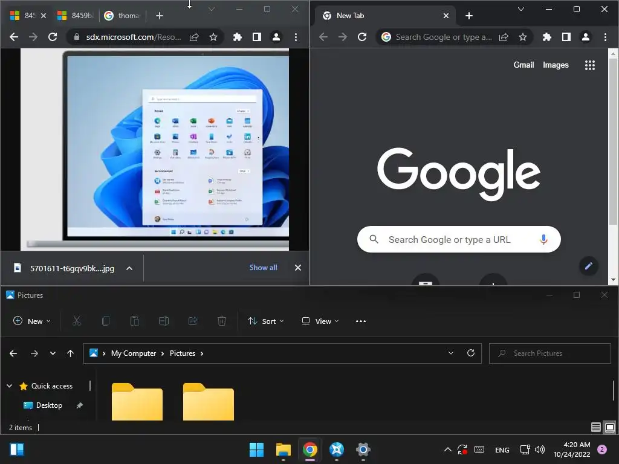This screenshot has height=464, width=619.
Task: Click Back arrow in left Chrome window
Action: (x=14, y=37)
